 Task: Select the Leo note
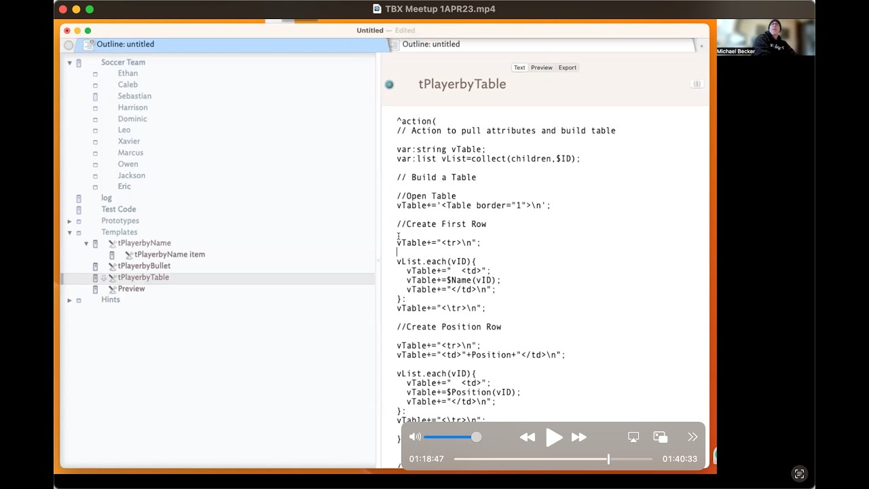124,130
